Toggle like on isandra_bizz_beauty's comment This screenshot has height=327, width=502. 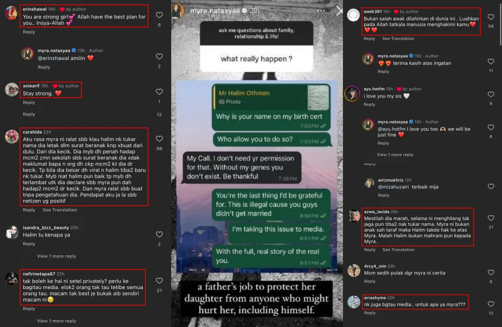[159, 234]
